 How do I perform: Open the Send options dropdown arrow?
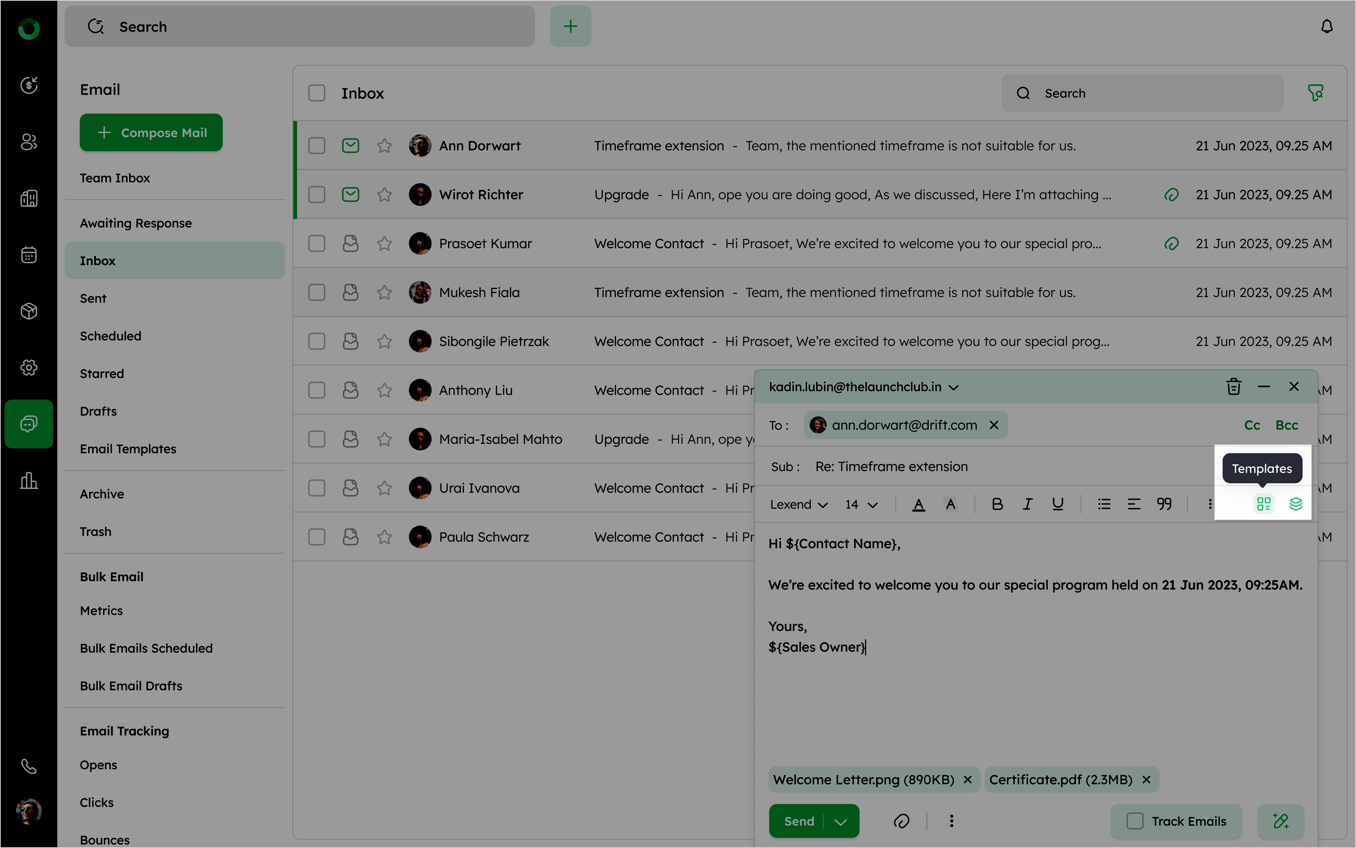pyautogui.click(x=840, y=822)
